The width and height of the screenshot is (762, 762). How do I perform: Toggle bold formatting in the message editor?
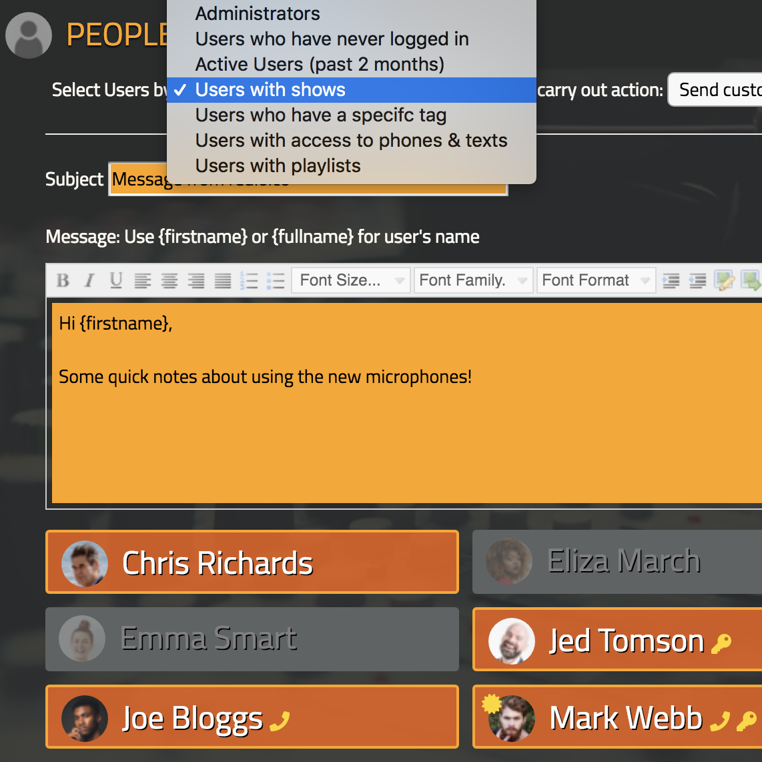click(63, 280)
